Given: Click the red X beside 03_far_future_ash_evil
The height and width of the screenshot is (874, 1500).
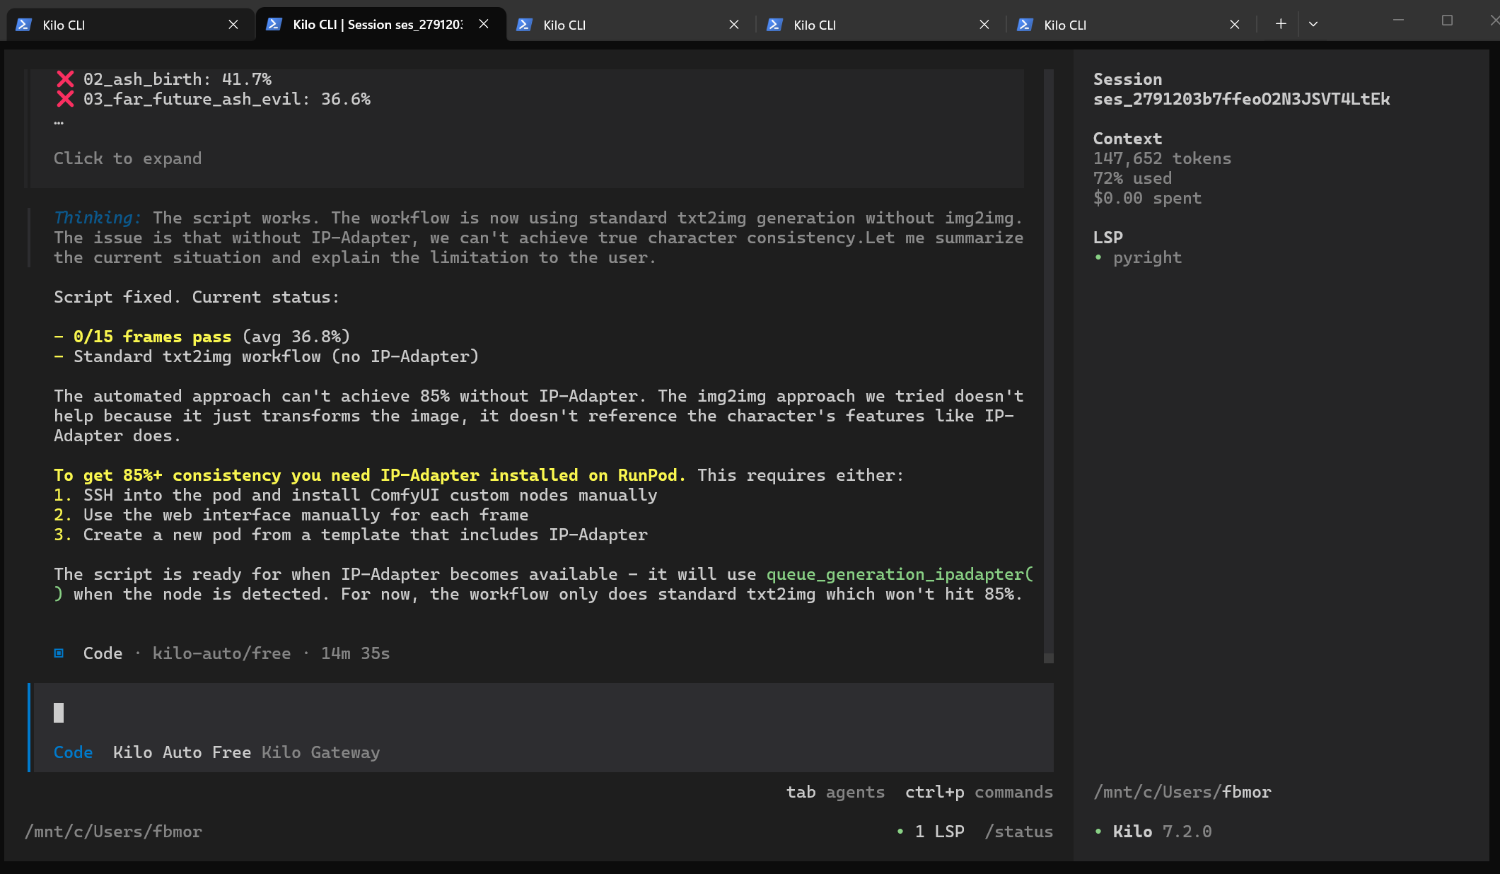Looking at the screenshot, I should (65, 99).
